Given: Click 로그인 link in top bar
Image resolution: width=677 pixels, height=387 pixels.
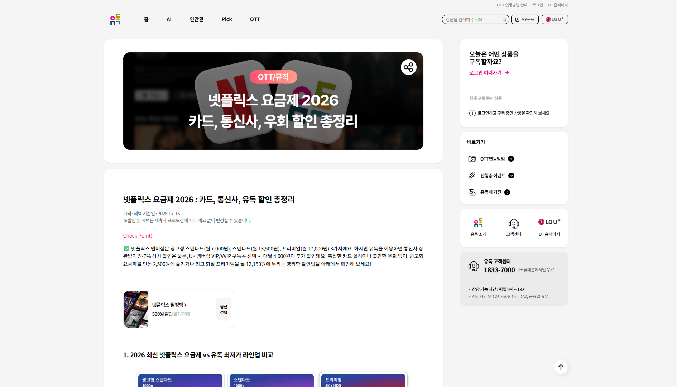Looking at the screenshot, I should coord(537,5).
